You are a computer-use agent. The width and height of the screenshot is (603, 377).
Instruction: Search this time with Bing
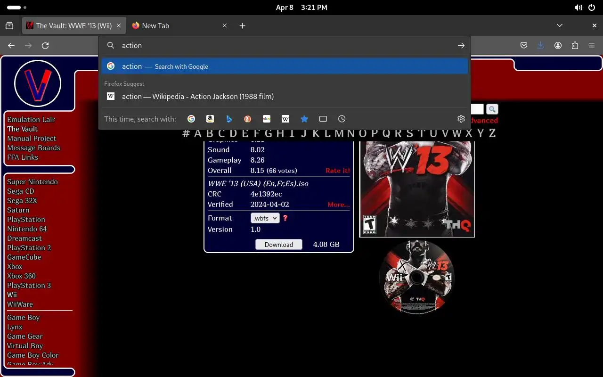(x=229, y=119)
